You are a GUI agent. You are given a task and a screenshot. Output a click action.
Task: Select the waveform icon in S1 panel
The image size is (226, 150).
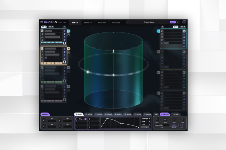(184, 31)
